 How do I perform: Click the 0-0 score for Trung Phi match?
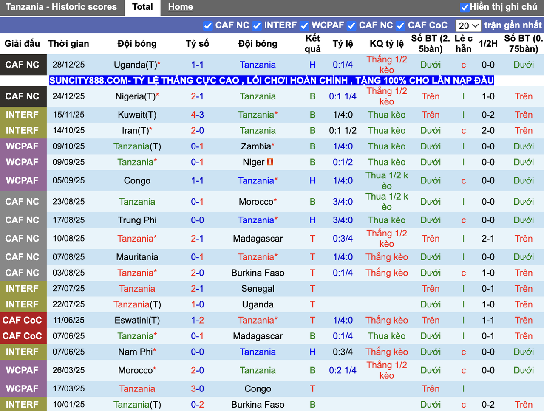[197, 220]
